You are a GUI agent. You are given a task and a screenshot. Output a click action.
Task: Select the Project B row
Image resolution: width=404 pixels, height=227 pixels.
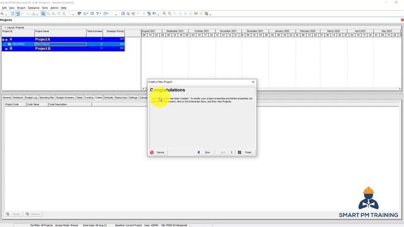click(63, 49)
